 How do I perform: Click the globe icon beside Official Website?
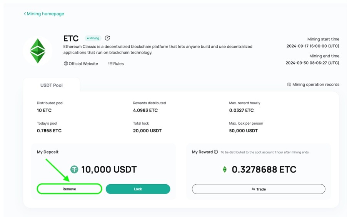(x=66, y=63)
